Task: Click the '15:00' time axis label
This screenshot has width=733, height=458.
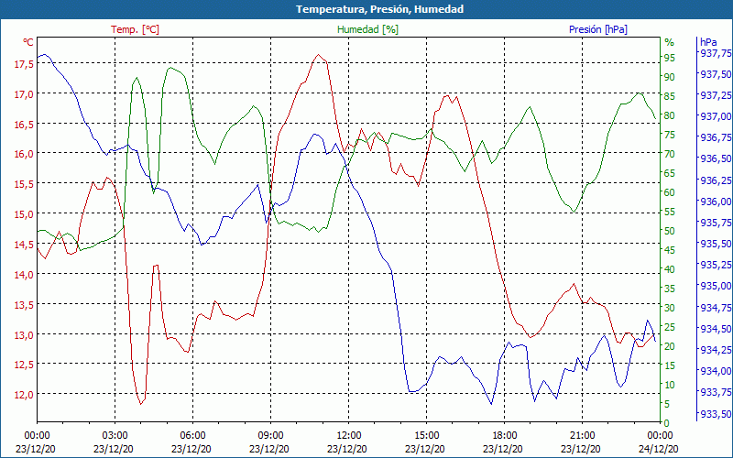Action: click(x=426, y=436)
